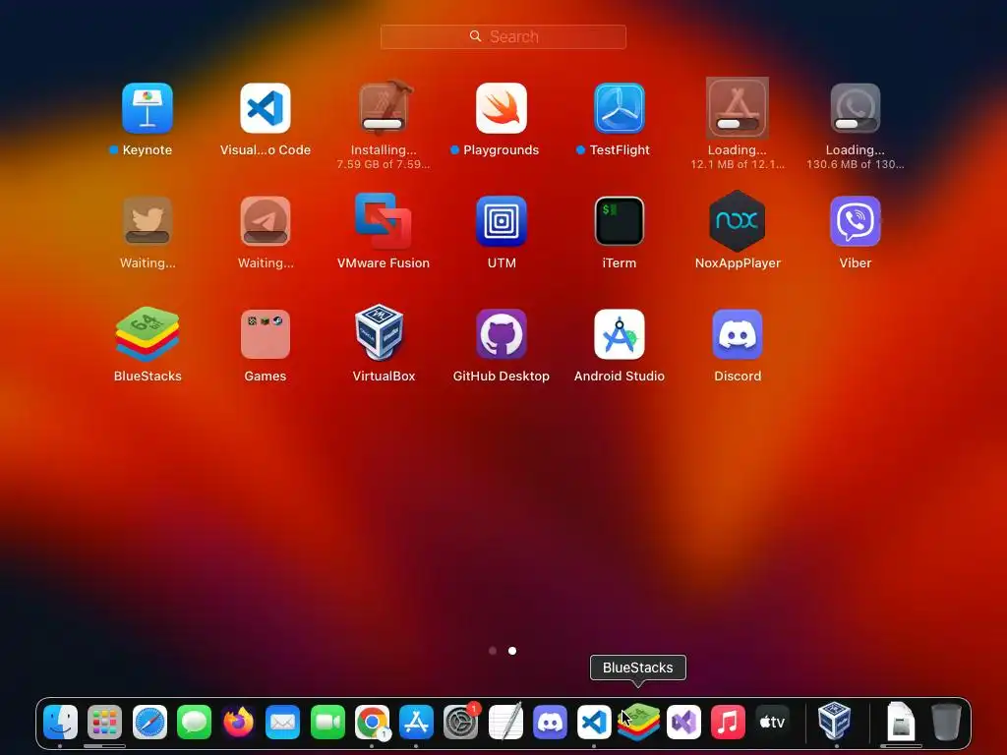Open the Viber app
Screen dimensions: 1007x755
click(x=856, y=221)
